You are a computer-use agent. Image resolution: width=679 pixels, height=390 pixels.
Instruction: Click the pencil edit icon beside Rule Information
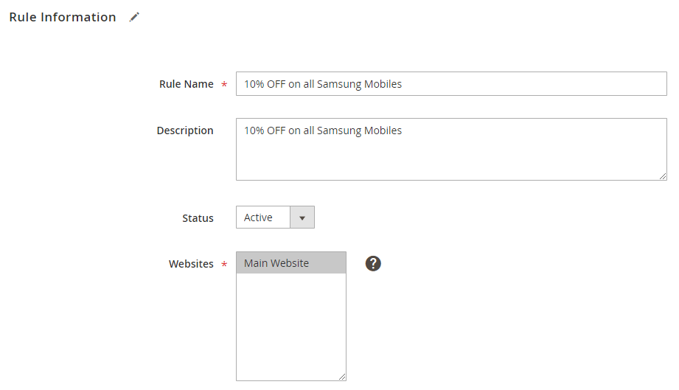[134, 17]
